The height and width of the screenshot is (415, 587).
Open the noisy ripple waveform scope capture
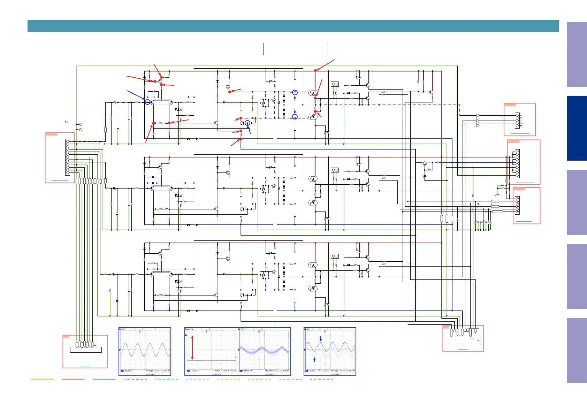click(264, 351)
